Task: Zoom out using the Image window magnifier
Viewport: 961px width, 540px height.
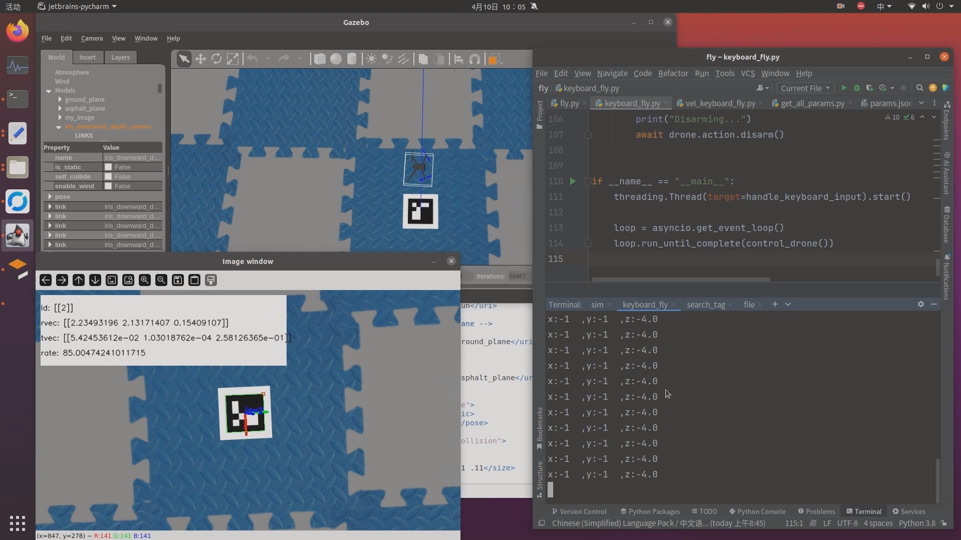Action: click(161, 280)
